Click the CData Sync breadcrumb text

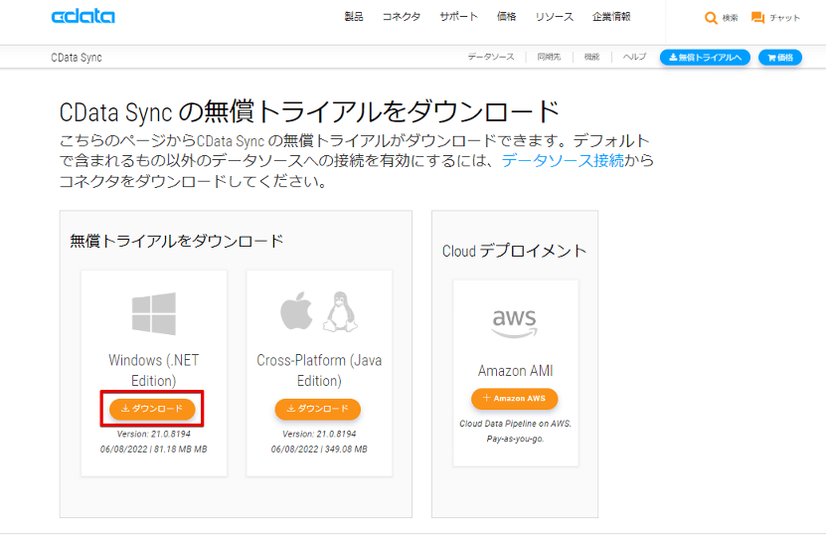point(77,58)
